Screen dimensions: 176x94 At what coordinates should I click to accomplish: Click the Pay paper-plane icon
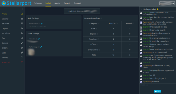(22, 38)
